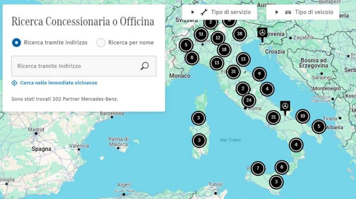Image resolution: width=356 pixels, height=199 pixels.
Task: Click the Mercedes pin near Slovenia
Action: (x=262, y=34)
